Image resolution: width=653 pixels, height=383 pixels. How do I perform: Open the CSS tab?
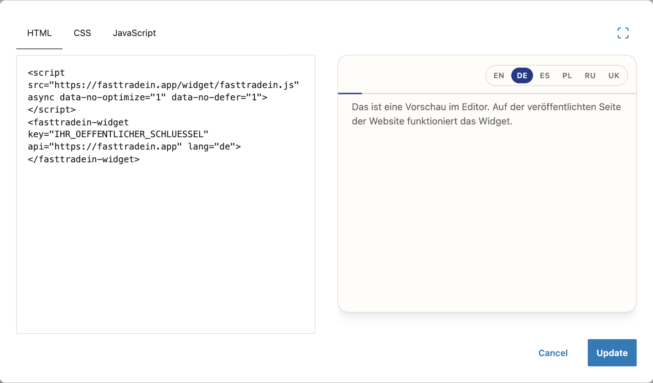tap(83, 33)
